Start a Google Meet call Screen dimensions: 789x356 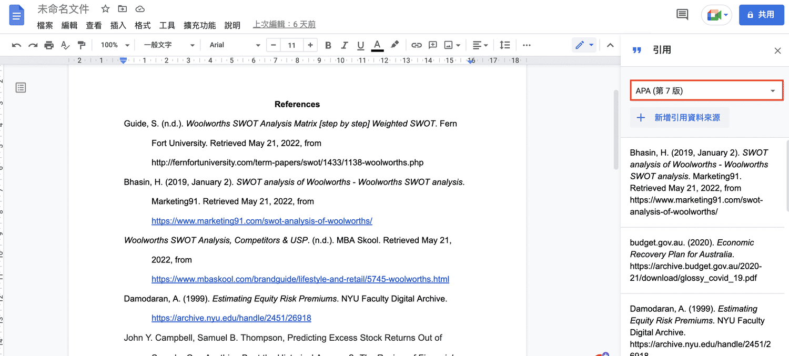(x=713, y=15)
